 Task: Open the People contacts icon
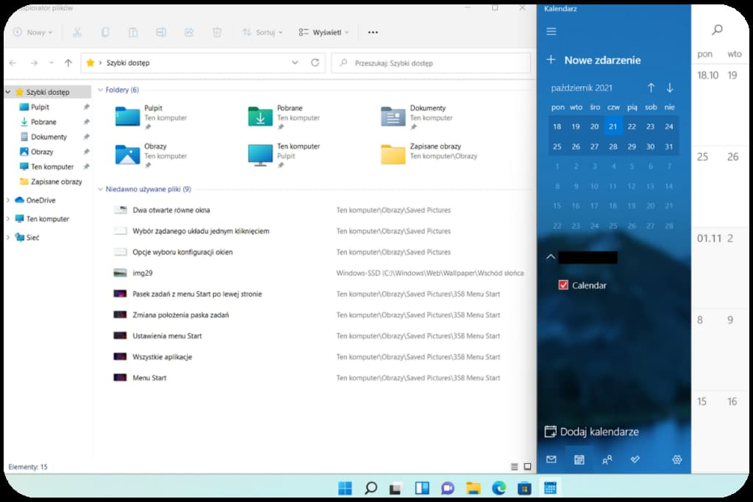coord(607,460)
